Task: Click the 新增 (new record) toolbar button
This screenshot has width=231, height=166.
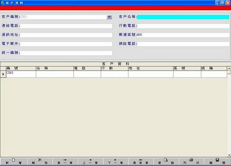Action: 13,161
